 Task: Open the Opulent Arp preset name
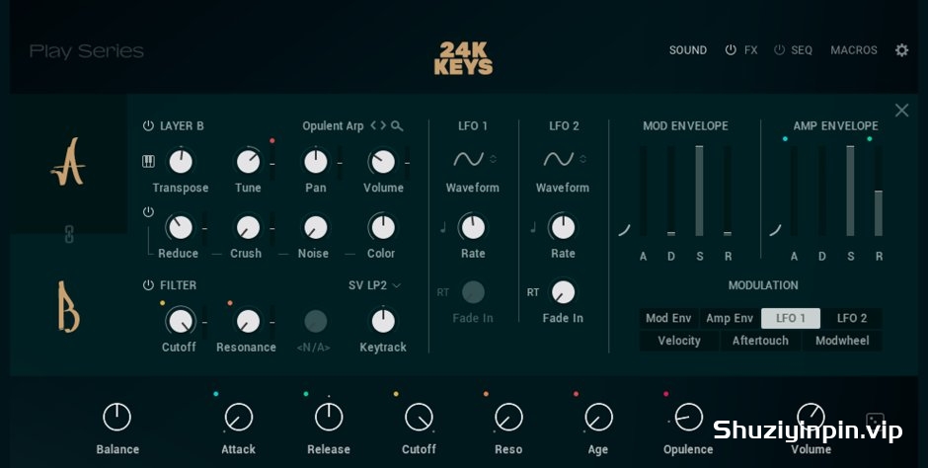click(333, 126)
